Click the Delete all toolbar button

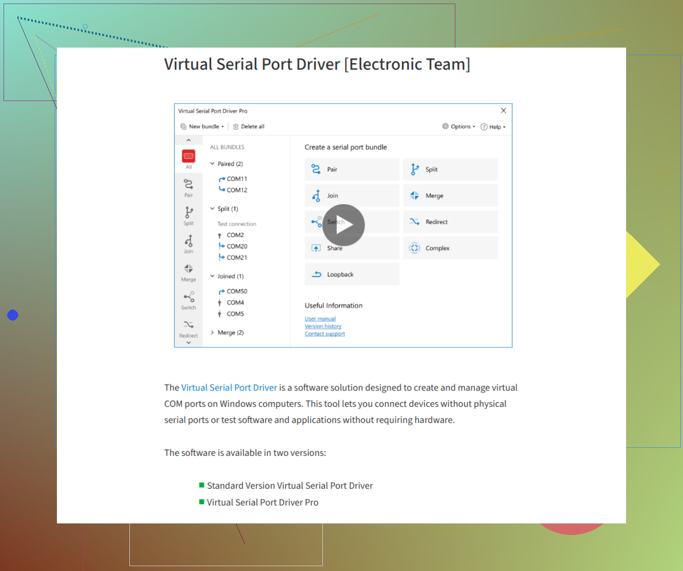coord(249,127)
